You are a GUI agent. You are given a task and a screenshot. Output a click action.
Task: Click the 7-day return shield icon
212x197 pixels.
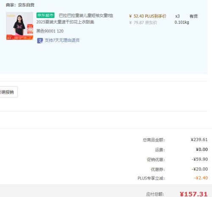pyautogui.click(x=40, y=40)
